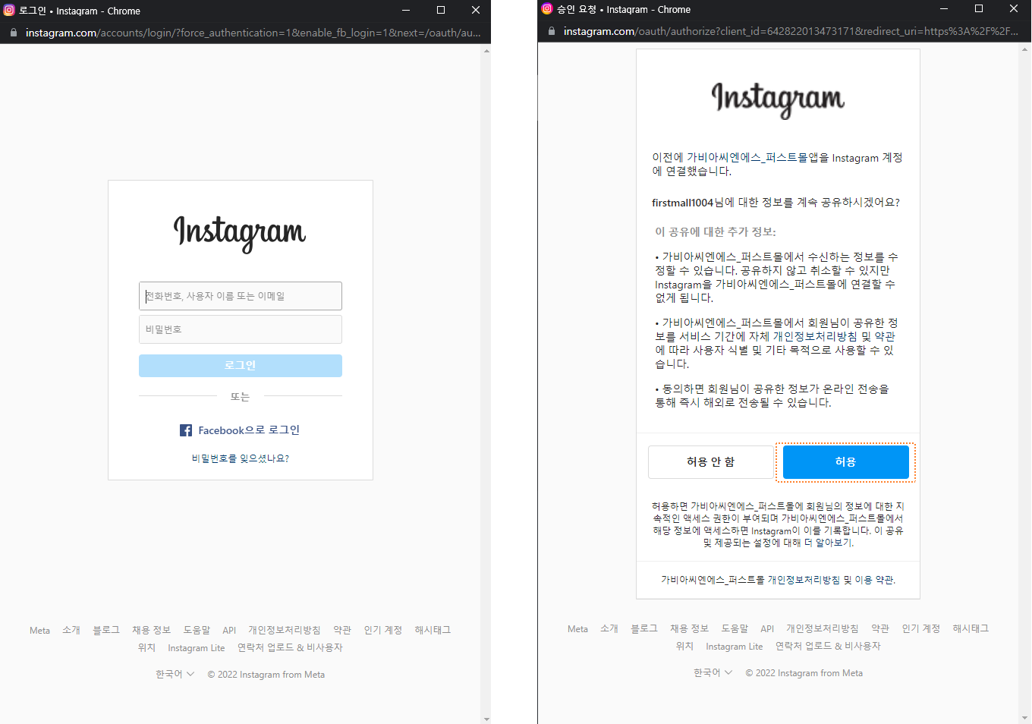Click the scroll down arrow in the login window
1032x724 pixels.
tap(486, 718)
